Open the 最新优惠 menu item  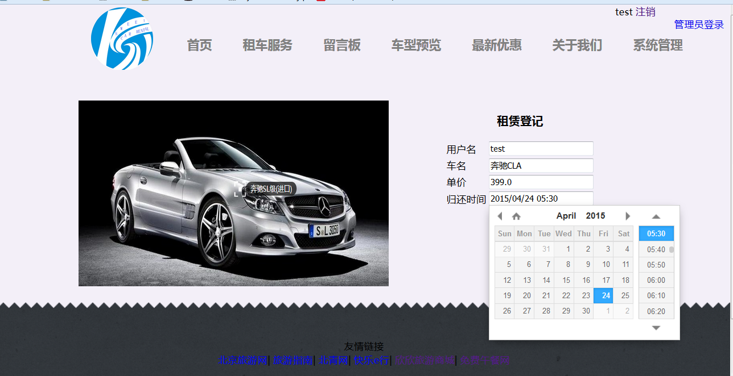pyautogui.click(x=497, y=45)
